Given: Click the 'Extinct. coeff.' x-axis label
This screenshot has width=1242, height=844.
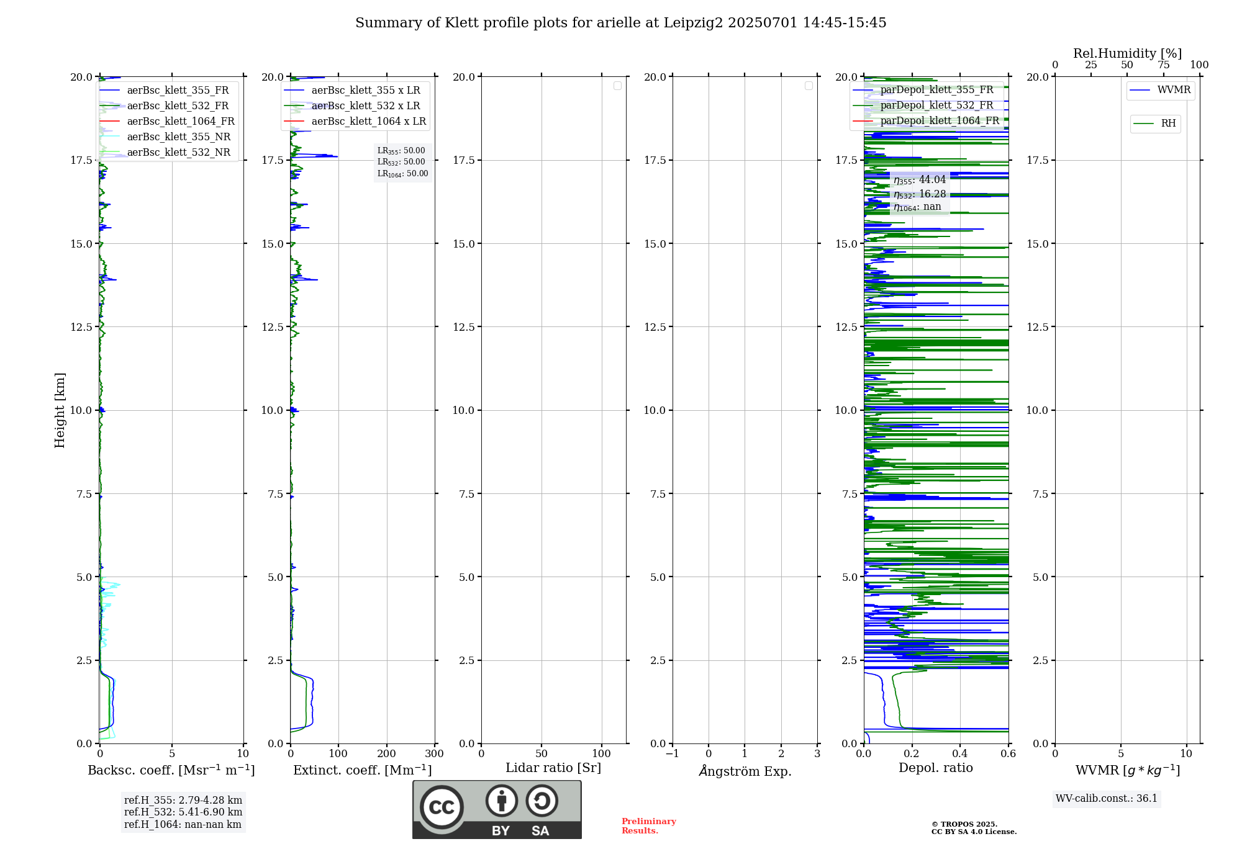Looking at the screenshot, I should click(363, 770).
